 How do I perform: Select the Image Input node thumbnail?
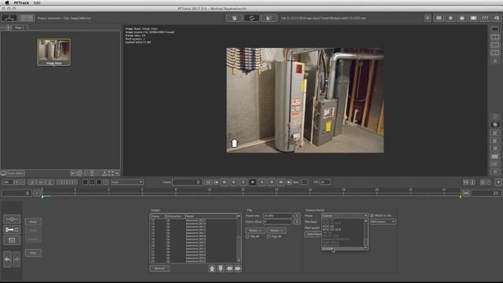pos(54,52)
